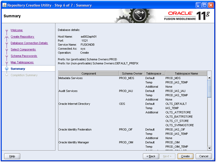Open Schema Passwords step
The image size is (216, 162).
click(x=24, y=56)
